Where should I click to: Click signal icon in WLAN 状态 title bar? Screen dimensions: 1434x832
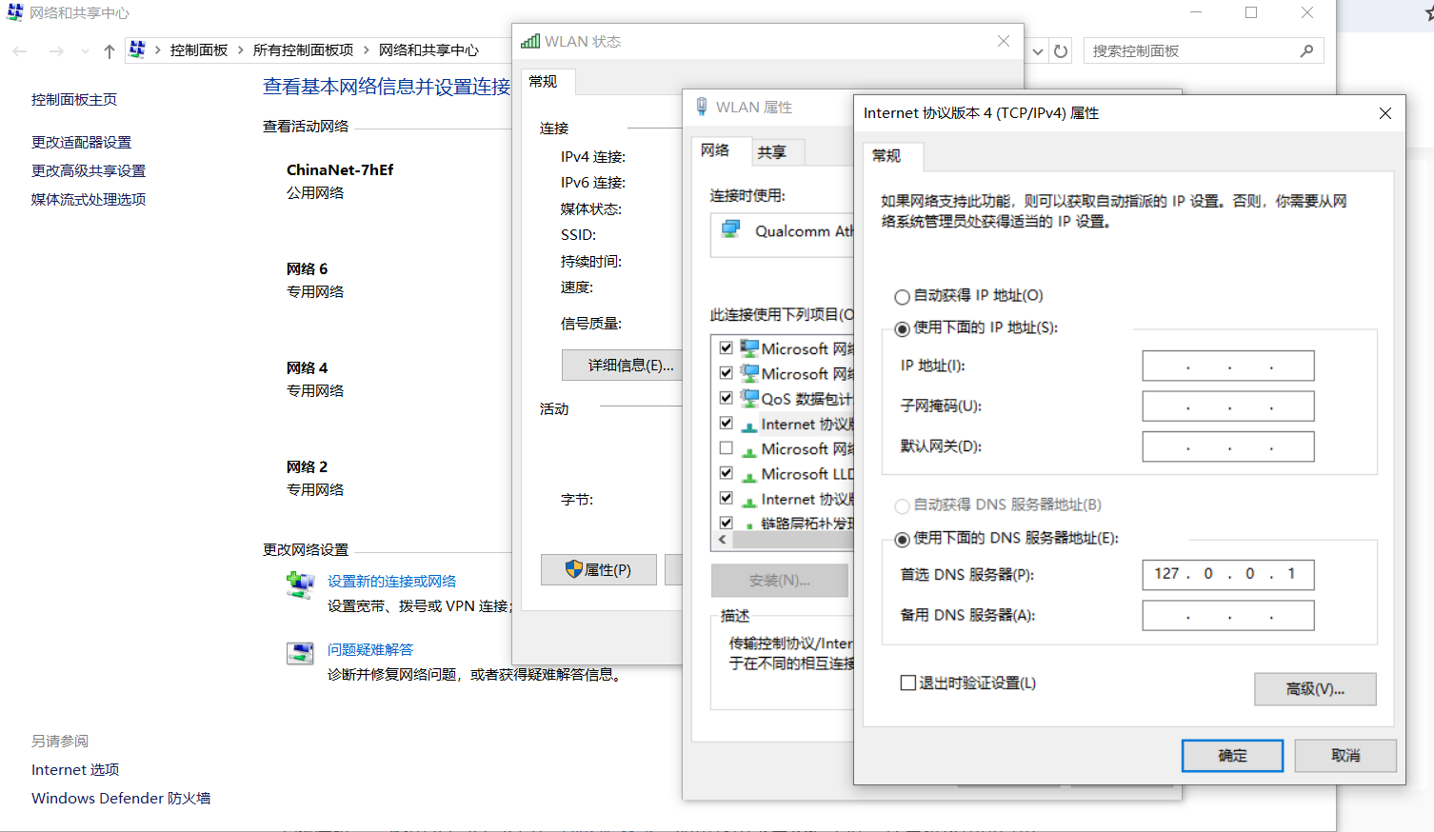pos(530,41)
